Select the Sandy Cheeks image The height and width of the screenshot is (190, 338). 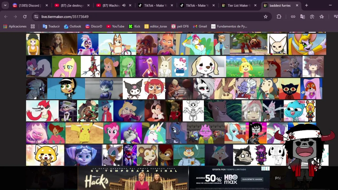coord(189,155)
